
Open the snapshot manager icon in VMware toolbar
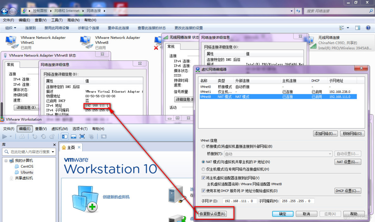[52, 137]
